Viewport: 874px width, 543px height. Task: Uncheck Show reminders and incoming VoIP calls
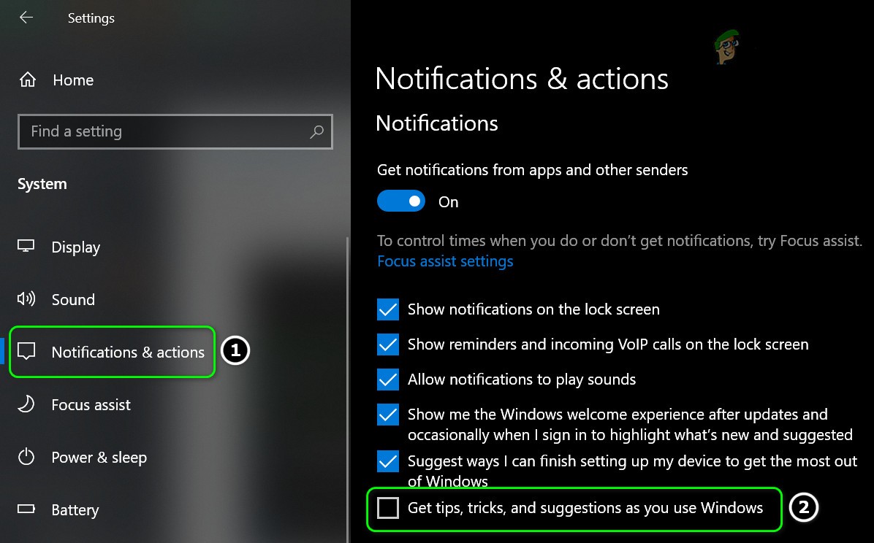[387, 344]
